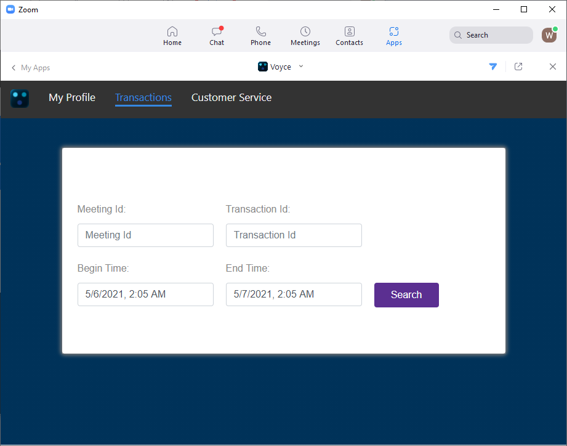Select the Transactions tab
The image size is (567, 446).
click(x=143, y=97)
